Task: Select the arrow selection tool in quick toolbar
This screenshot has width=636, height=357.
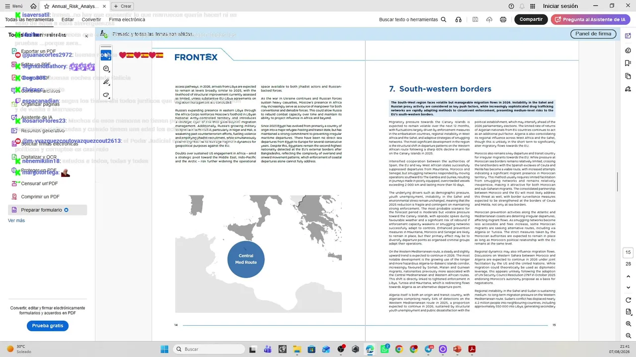Action: tap(106, 55)
